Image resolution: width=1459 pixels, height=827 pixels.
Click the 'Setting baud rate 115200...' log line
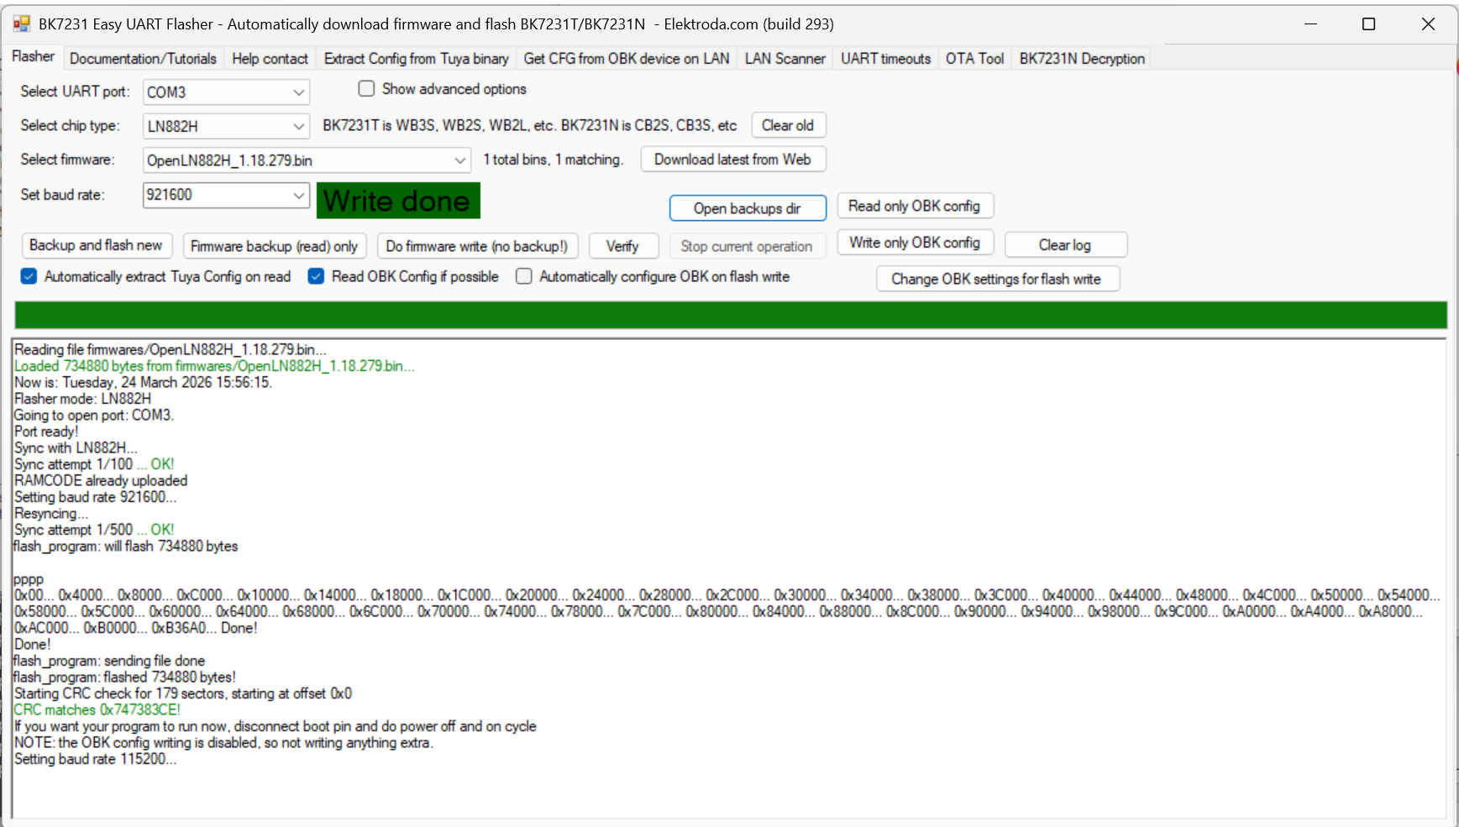(x=96, y=759)
